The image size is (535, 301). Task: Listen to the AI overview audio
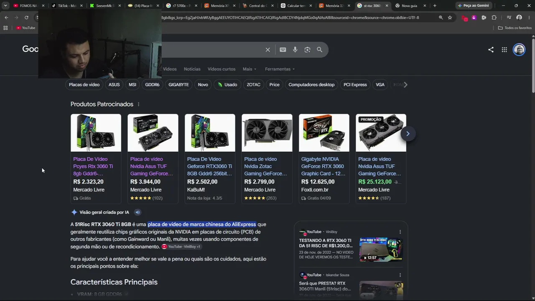(x=138, y=212)
